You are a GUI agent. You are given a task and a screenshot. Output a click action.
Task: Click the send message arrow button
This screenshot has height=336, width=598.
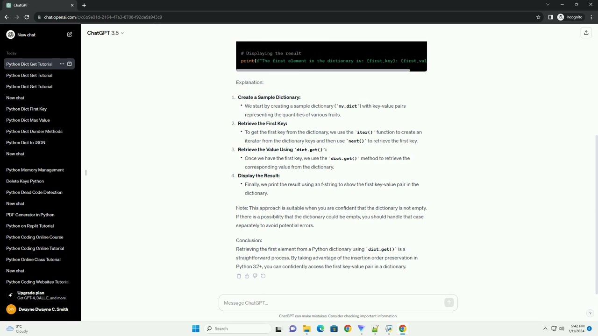pos(449,303)
